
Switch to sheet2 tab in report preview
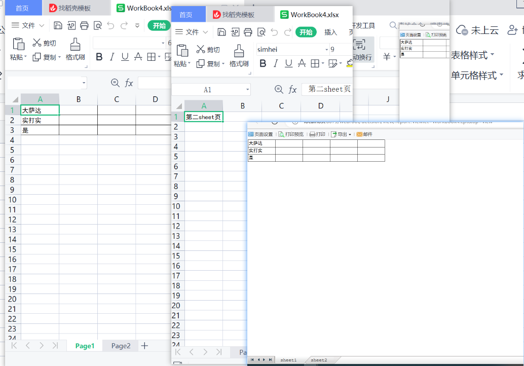point(319,360)
